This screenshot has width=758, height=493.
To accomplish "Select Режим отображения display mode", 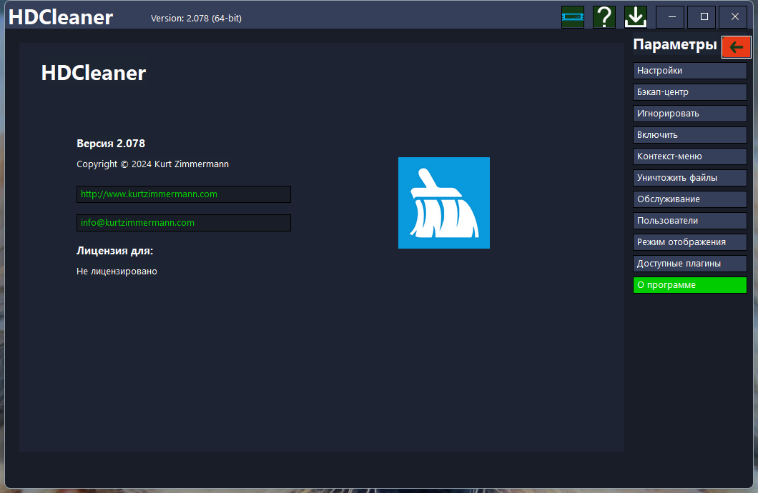I will click(x=689, y=242).
